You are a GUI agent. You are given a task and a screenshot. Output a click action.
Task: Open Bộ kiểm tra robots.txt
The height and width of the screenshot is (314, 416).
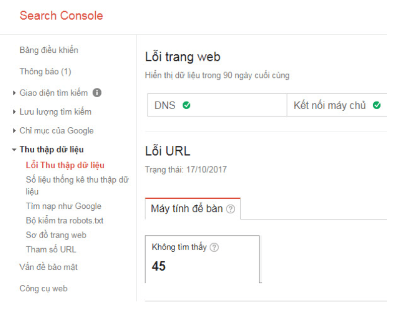click(x=64, y=220)
